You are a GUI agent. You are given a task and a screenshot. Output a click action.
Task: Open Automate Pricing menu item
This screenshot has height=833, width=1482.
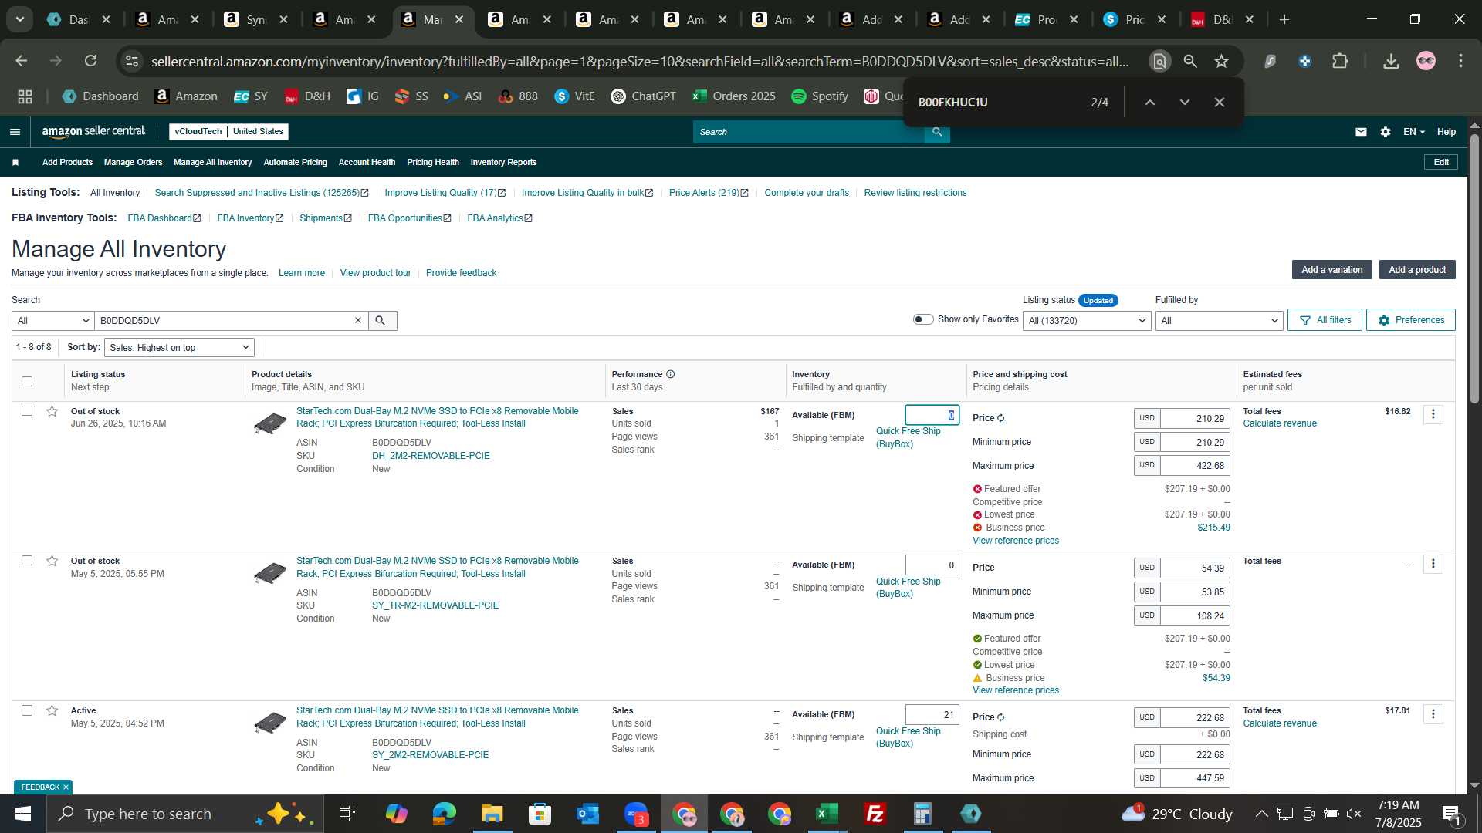tap(295, 162)
